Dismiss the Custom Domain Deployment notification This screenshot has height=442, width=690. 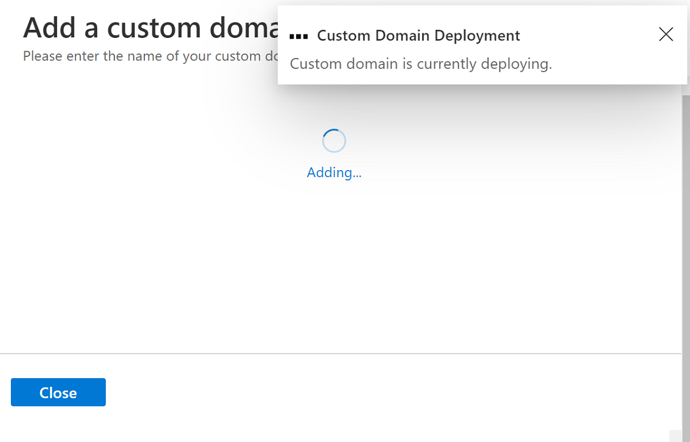pyautogui.click(x=666, y=34)
